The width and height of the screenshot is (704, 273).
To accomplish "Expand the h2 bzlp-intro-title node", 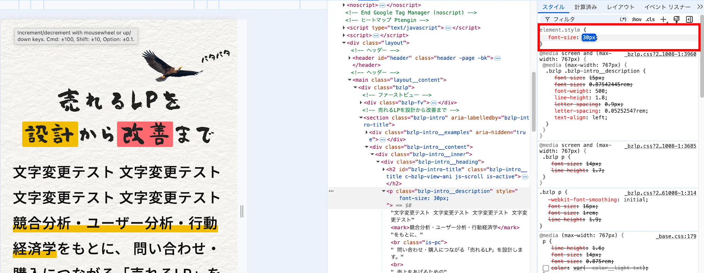I will pos(384,169).
